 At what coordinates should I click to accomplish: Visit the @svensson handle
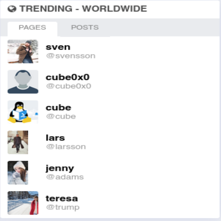pyautogui.click(x=71, y=56)
